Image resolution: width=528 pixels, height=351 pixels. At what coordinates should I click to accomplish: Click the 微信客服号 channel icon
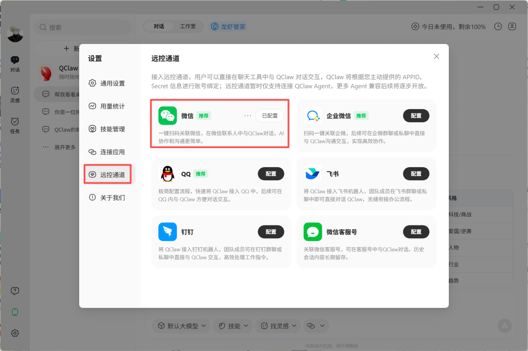coord(312,232)
